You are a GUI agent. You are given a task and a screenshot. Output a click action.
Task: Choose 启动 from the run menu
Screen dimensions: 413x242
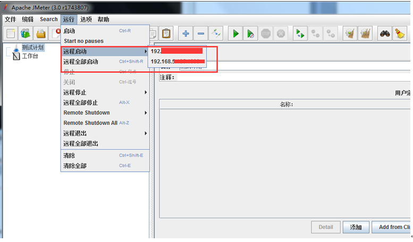(x=105, y=31)
